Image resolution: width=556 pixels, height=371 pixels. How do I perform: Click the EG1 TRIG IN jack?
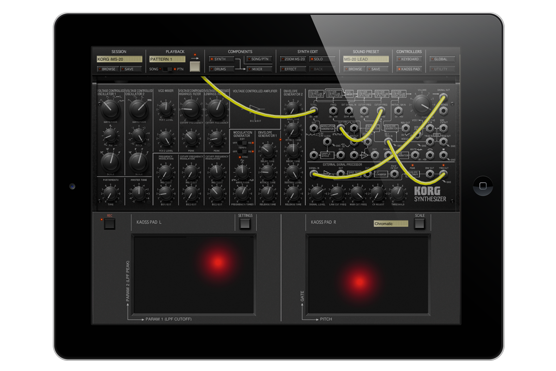click(x=388, y=141)
